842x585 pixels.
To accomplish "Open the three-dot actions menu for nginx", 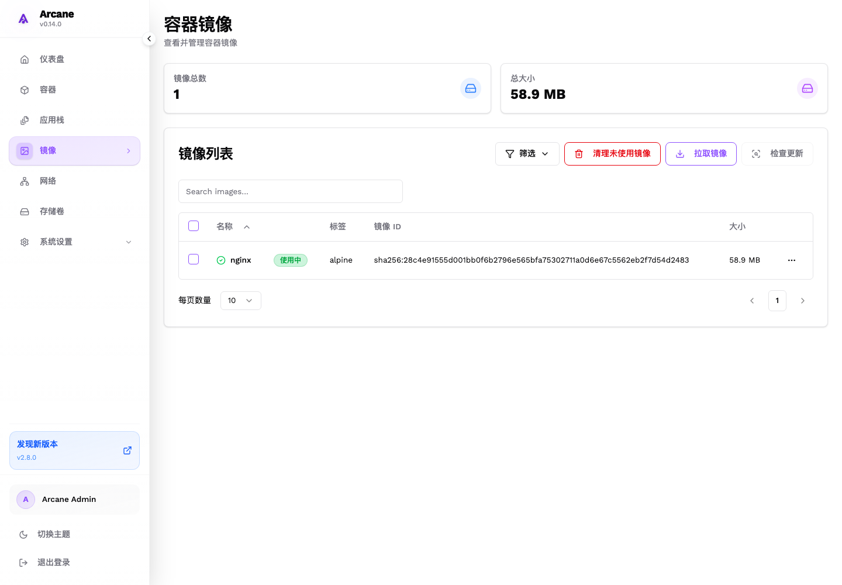I will pyautogui.click(x=792, y=260).
